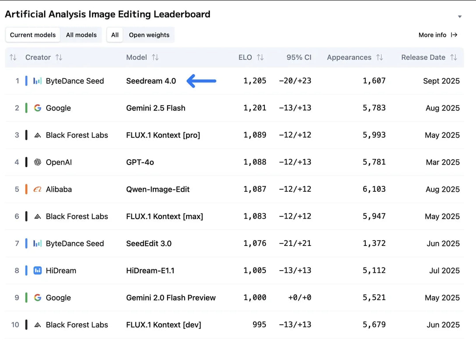Open the More info link
476x341 pixels.
coord(438,35)
